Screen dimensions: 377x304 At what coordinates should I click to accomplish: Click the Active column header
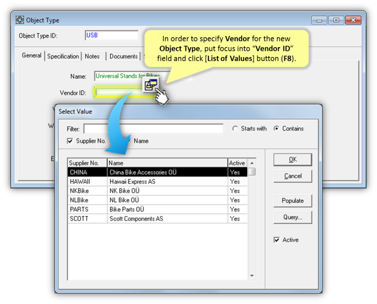pyautogui.click(x=237, y=163)
